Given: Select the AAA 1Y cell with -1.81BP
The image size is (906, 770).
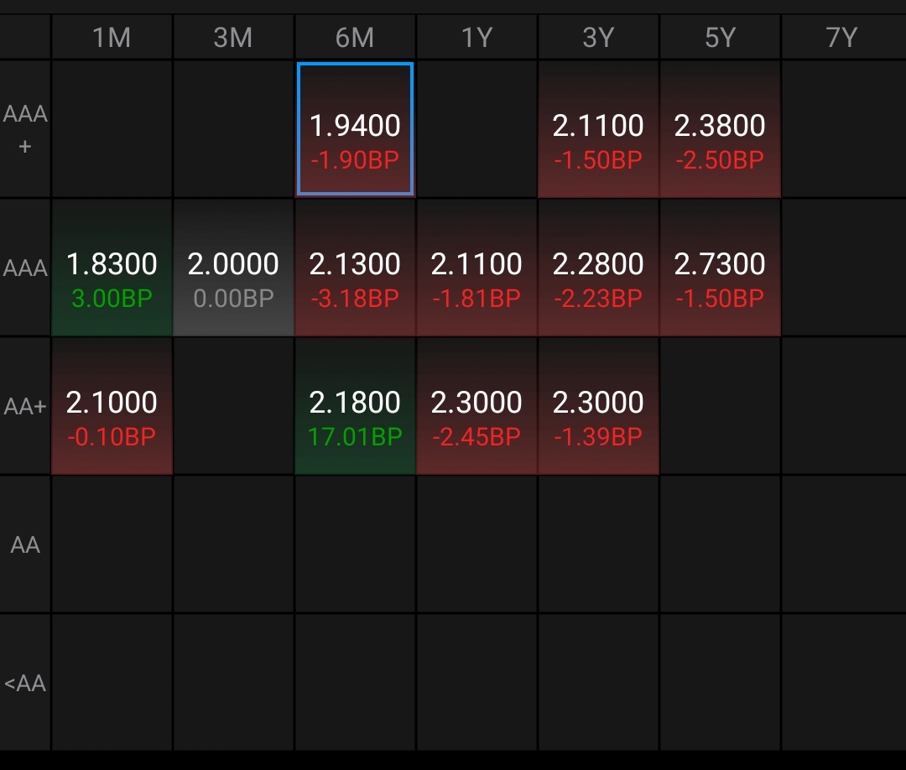Looking at the screenshot, I should [x=476, y=268].
